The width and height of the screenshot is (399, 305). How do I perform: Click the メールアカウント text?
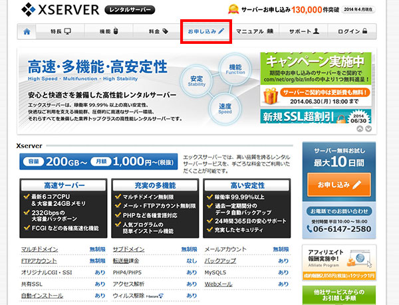coord(225,249)
